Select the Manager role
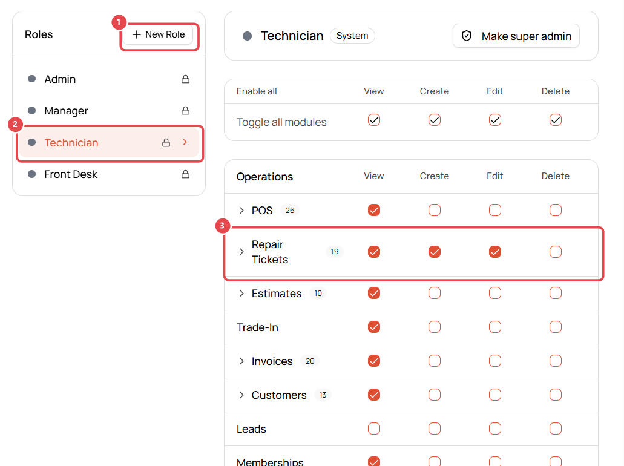This screenshot has height=466, width=624. (x=109, y=111)
